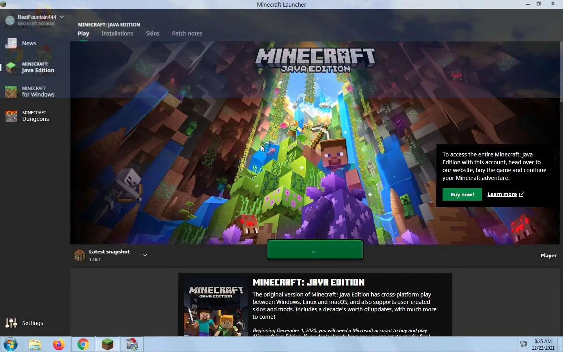Click the network tray icon
The image size is (563, 352).
point(524,345)
